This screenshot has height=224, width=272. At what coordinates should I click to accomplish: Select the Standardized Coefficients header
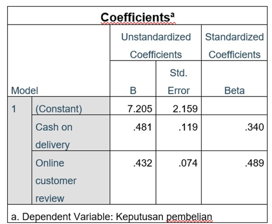(234, 46)
